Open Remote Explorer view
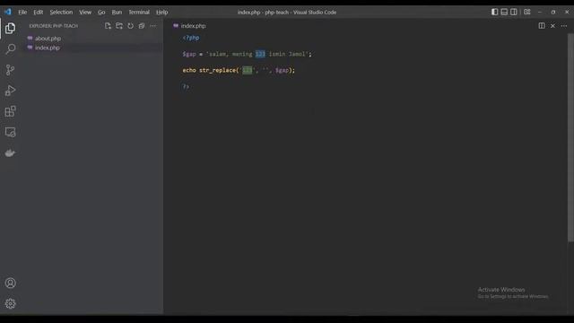Screen dimensions: 574x323 point(10,132)
